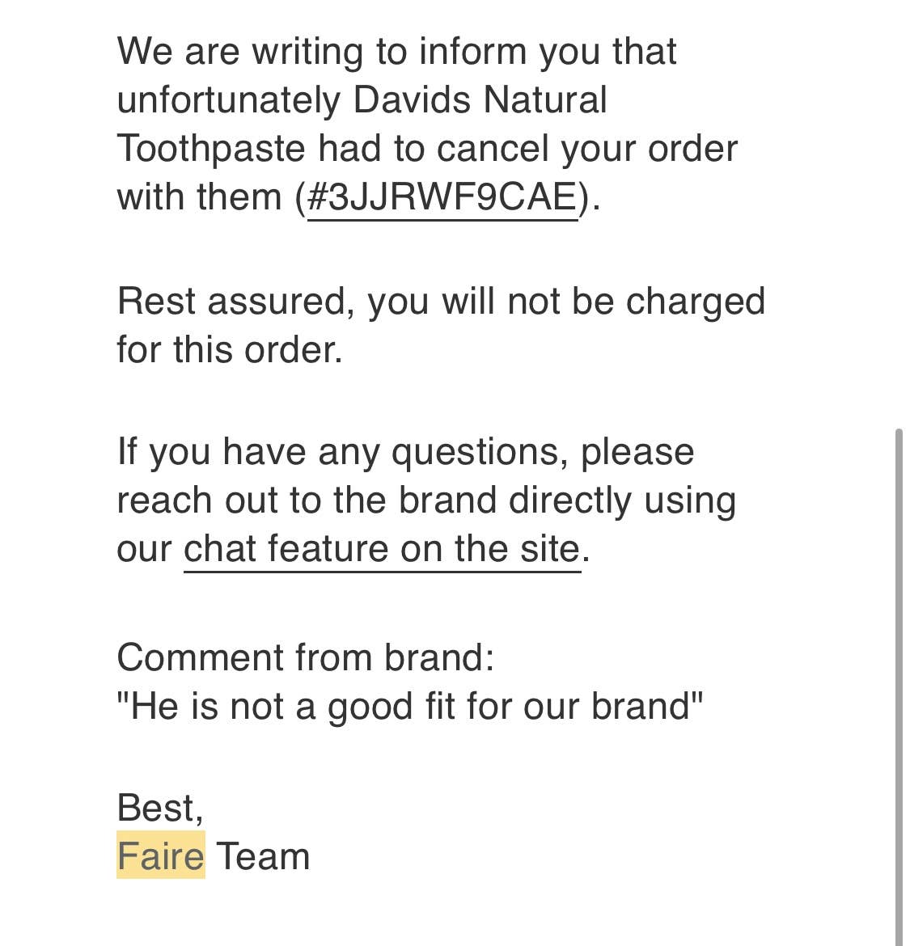Open the chat feature on the site link
Image resolution: width=910 pixels, height=946 pixels.
point(382,549)
